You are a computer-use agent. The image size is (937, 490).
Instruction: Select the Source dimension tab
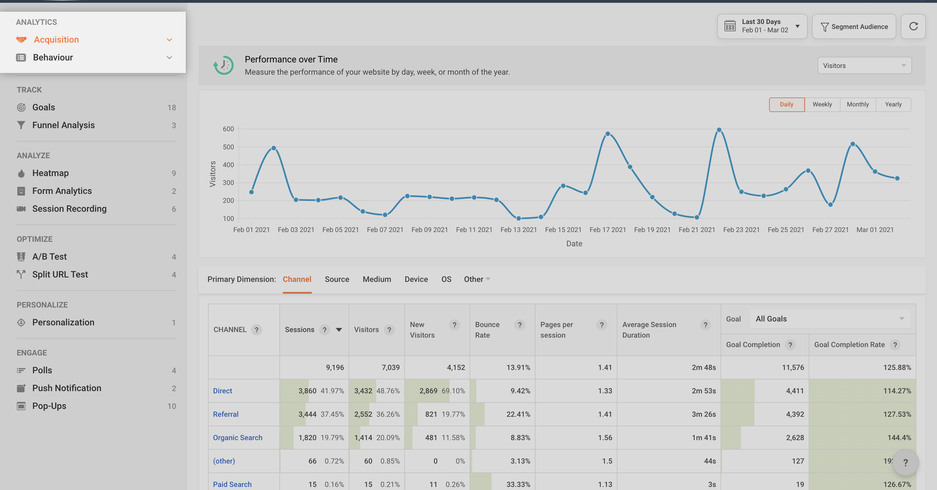pyautogui.click(x=337, y=279)
